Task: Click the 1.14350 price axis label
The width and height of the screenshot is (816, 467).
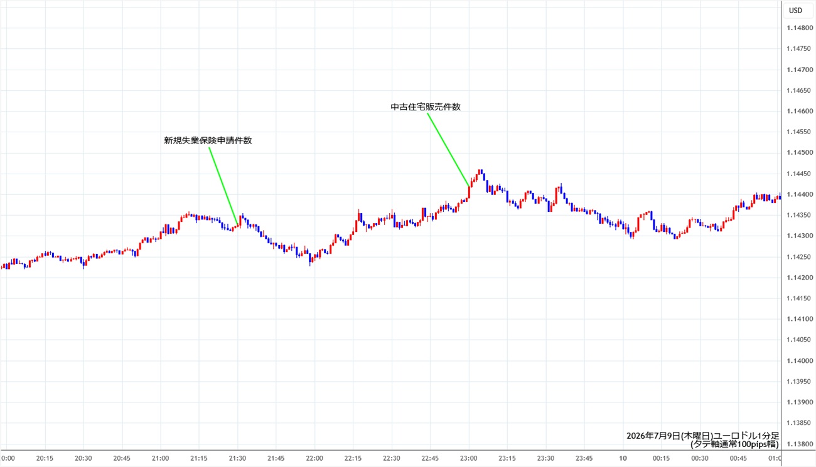Action: [799, 215]
